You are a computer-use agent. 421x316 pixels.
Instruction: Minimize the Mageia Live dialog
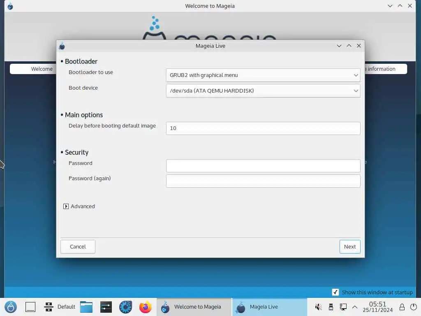click(339, 46)
